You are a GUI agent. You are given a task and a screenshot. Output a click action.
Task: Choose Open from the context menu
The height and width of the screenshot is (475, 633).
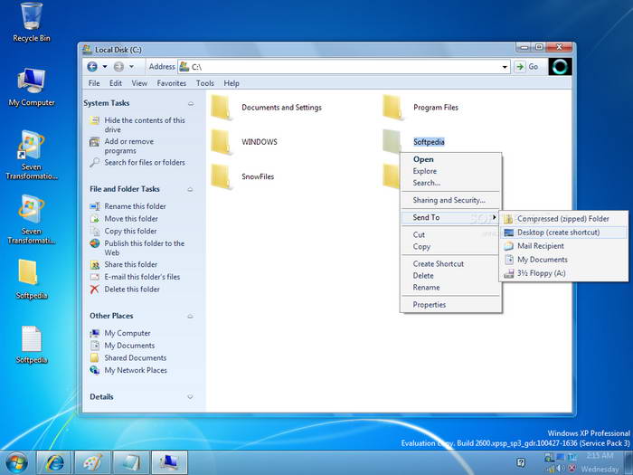451,159
